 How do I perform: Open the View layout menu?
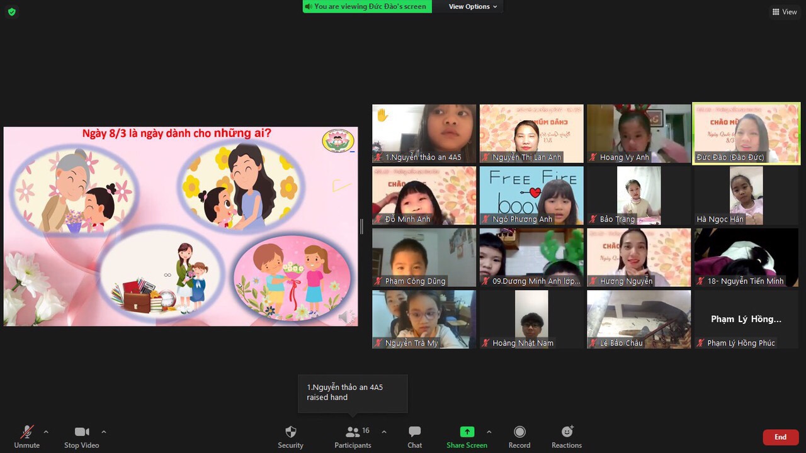click(785, 12)
